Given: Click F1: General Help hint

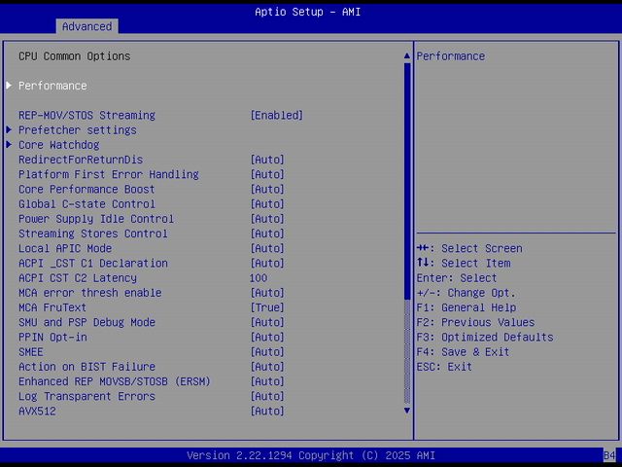Looking at the screenshot, I should pyautogui.click(x=466, y=307).
